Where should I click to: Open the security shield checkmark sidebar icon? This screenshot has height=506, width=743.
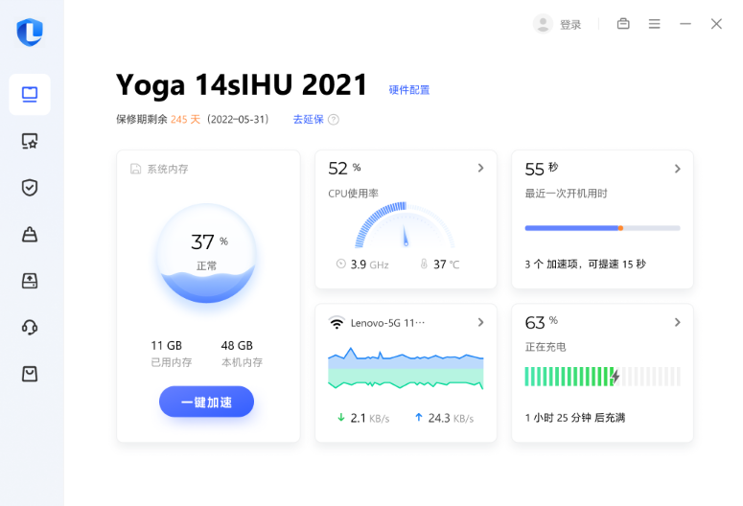coord(30,188)
